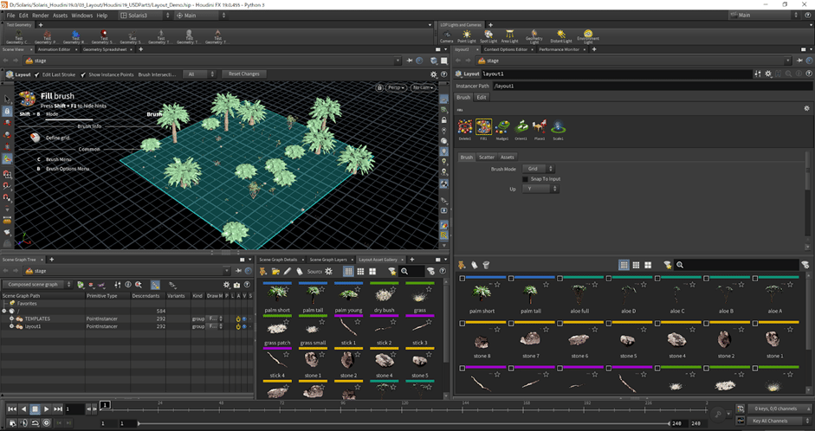Switch to the Scatter tab
This screenshot has width=815, height=431.
pos(487,157)
